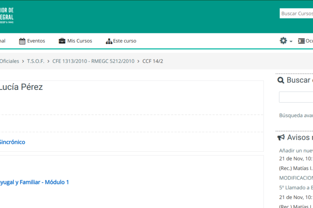Focus the Buscar Cursos search field
313x208 pixels.
point(296,13)
